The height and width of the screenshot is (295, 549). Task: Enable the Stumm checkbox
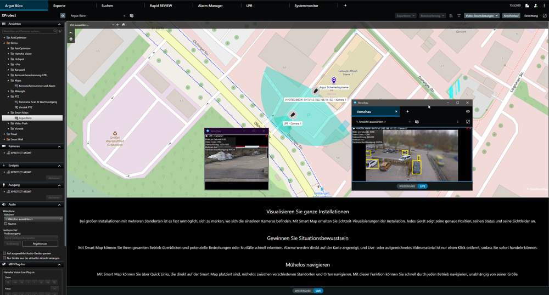click(x=5, y=224)
